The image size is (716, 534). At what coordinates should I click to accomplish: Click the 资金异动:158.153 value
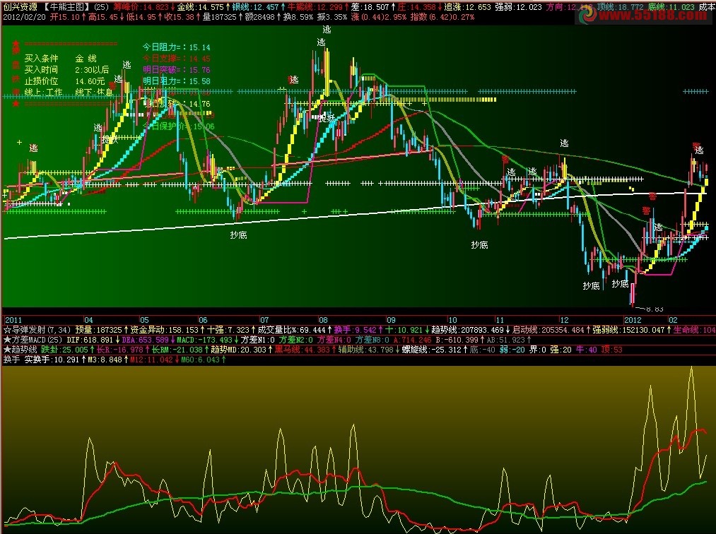[x=165, y=330]
